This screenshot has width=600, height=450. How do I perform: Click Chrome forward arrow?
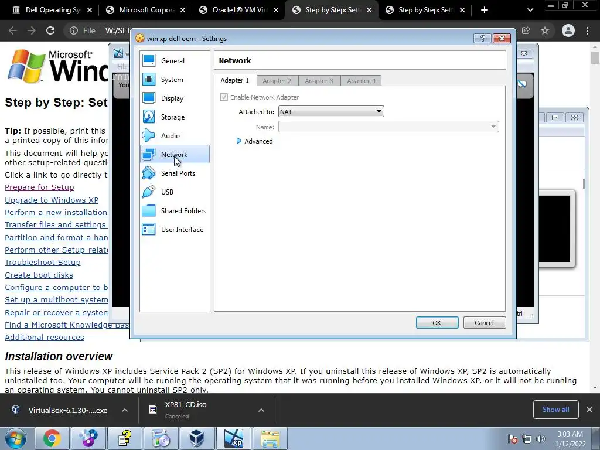click(32, 30)
